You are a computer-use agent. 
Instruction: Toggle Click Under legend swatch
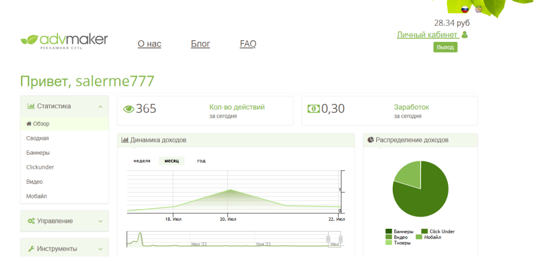(x=424, y=232)
